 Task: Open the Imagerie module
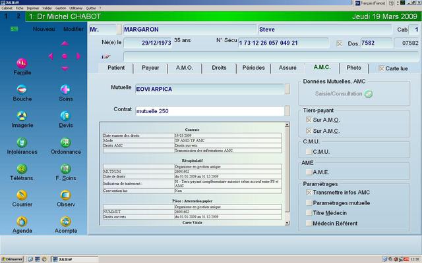point(21,116)
